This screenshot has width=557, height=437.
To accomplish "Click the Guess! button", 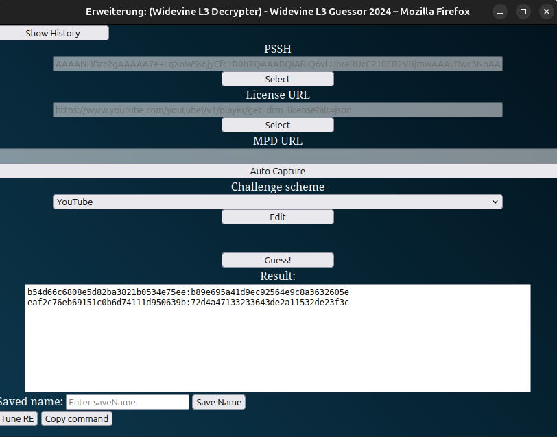I will [278, 260].
